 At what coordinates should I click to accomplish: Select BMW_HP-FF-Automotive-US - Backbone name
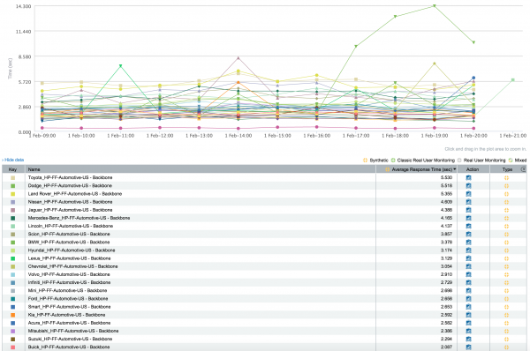click(69, 243)
